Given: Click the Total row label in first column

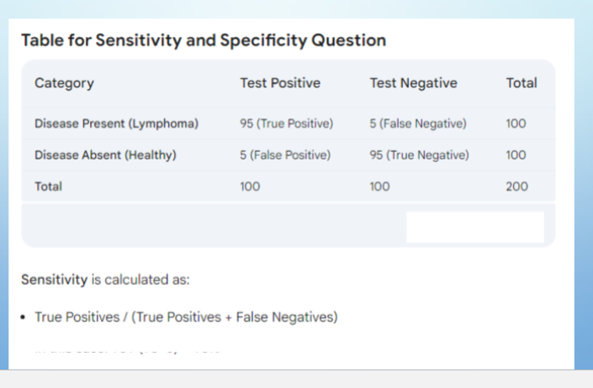Looking at the screenshot, I should (49, 186).
